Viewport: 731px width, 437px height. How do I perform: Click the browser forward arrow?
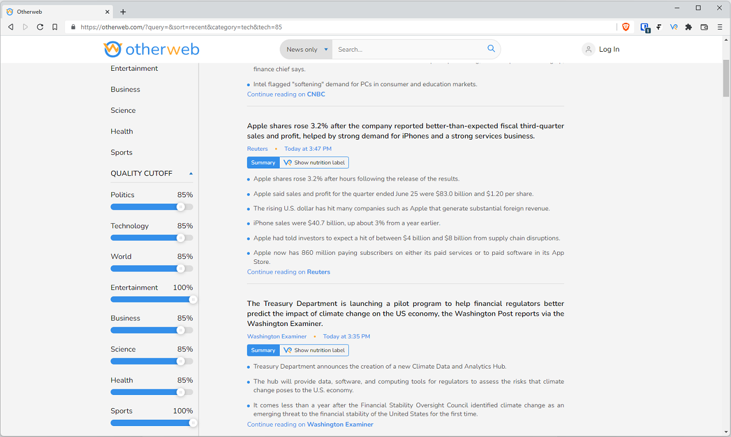click(25, 27)
